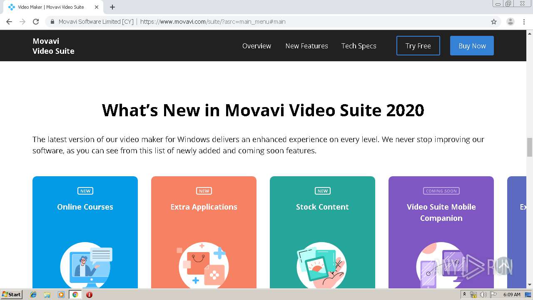Click the Mobile Companion illustration
This screenshot has width=533, height=300.
point(441,265)
